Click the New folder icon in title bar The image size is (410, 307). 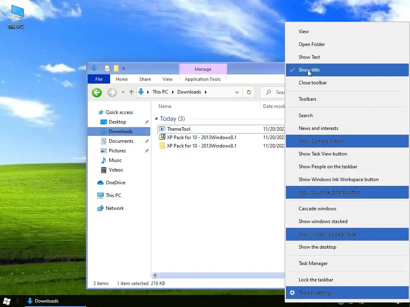coord(116,69)
